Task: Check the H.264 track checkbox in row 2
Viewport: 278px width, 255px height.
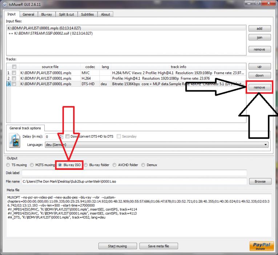Action: [14, 78]
